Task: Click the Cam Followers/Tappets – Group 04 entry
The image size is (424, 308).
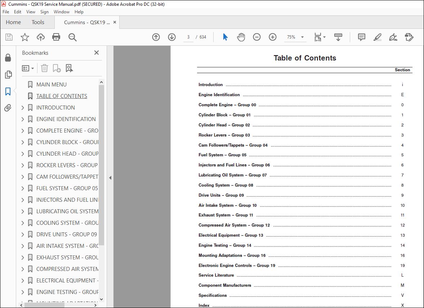Action: coord(233,145)
